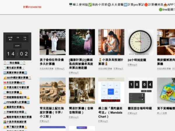Image resolution: width=175 pixels, height=131 pixels.
Task: Open the Sphinx concrete calculator thumbnail
Action: [x=52, y=90]
